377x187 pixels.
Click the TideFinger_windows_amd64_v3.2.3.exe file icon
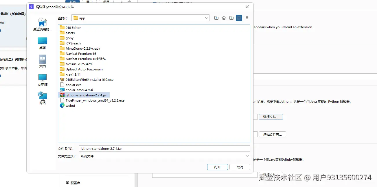pos(62,100)
